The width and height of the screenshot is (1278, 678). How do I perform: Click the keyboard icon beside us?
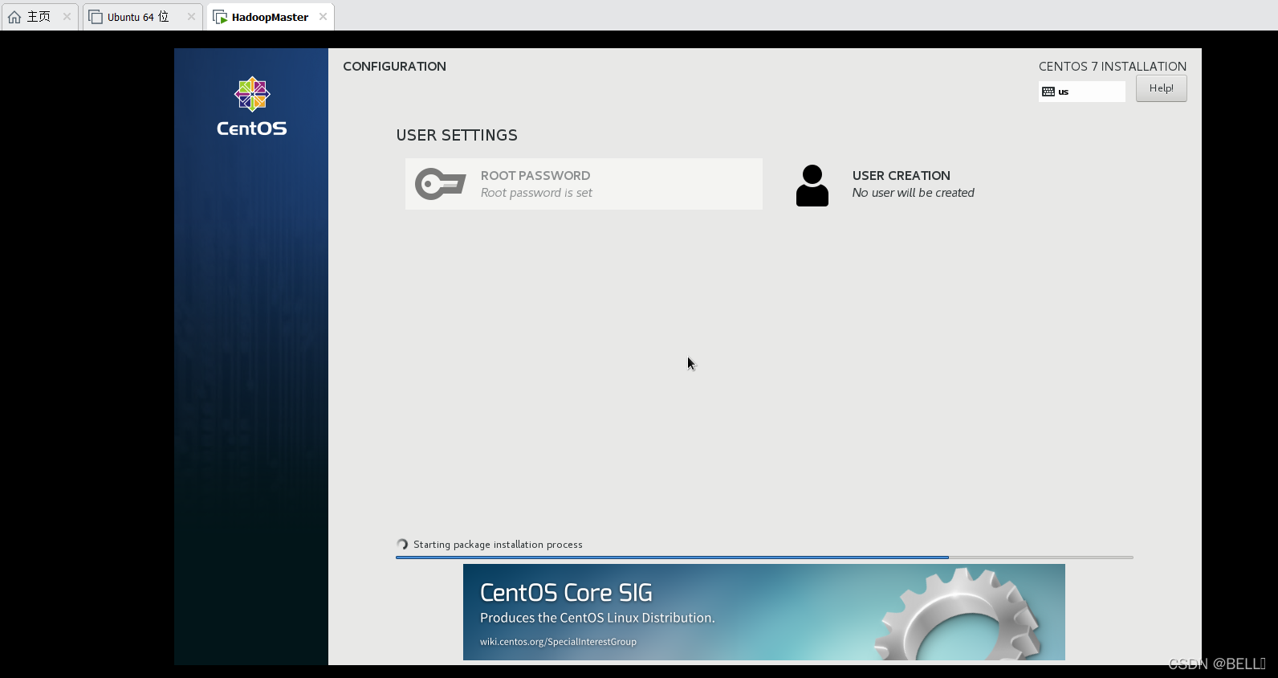tap(1048, 92)
